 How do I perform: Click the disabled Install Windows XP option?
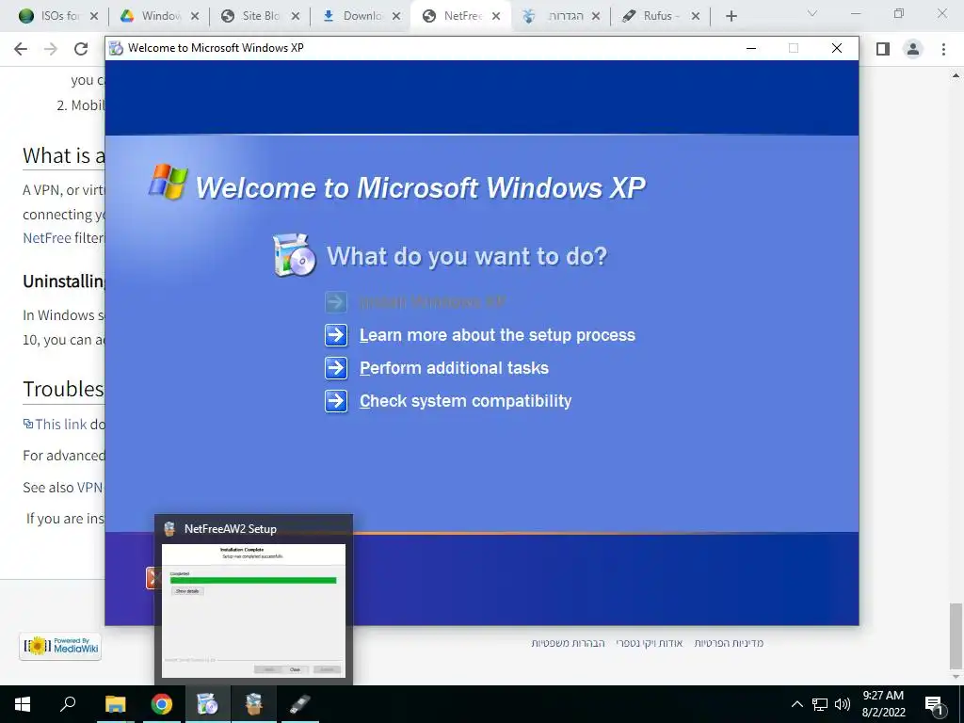432,302
